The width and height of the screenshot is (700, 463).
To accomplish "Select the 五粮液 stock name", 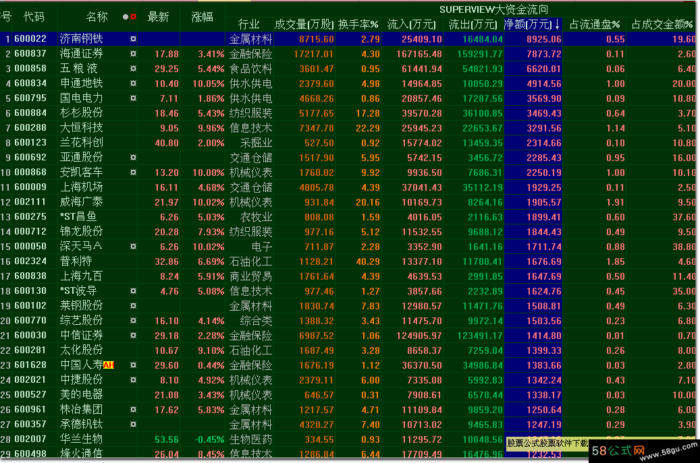I will click(x=78, y=69).
